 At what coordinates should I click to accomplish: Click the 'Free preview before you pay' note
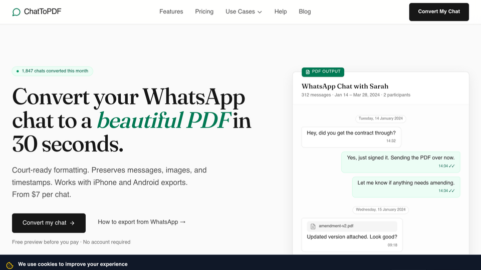(71, 242)
